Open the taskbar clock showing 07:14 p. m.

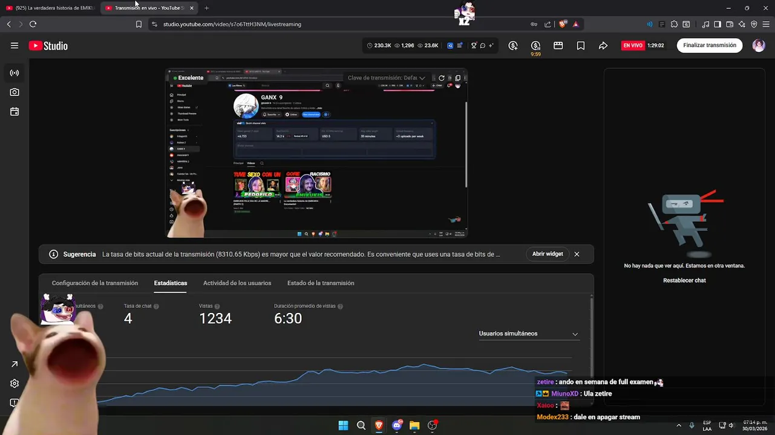pyautogui.click(x=755, y=425)
